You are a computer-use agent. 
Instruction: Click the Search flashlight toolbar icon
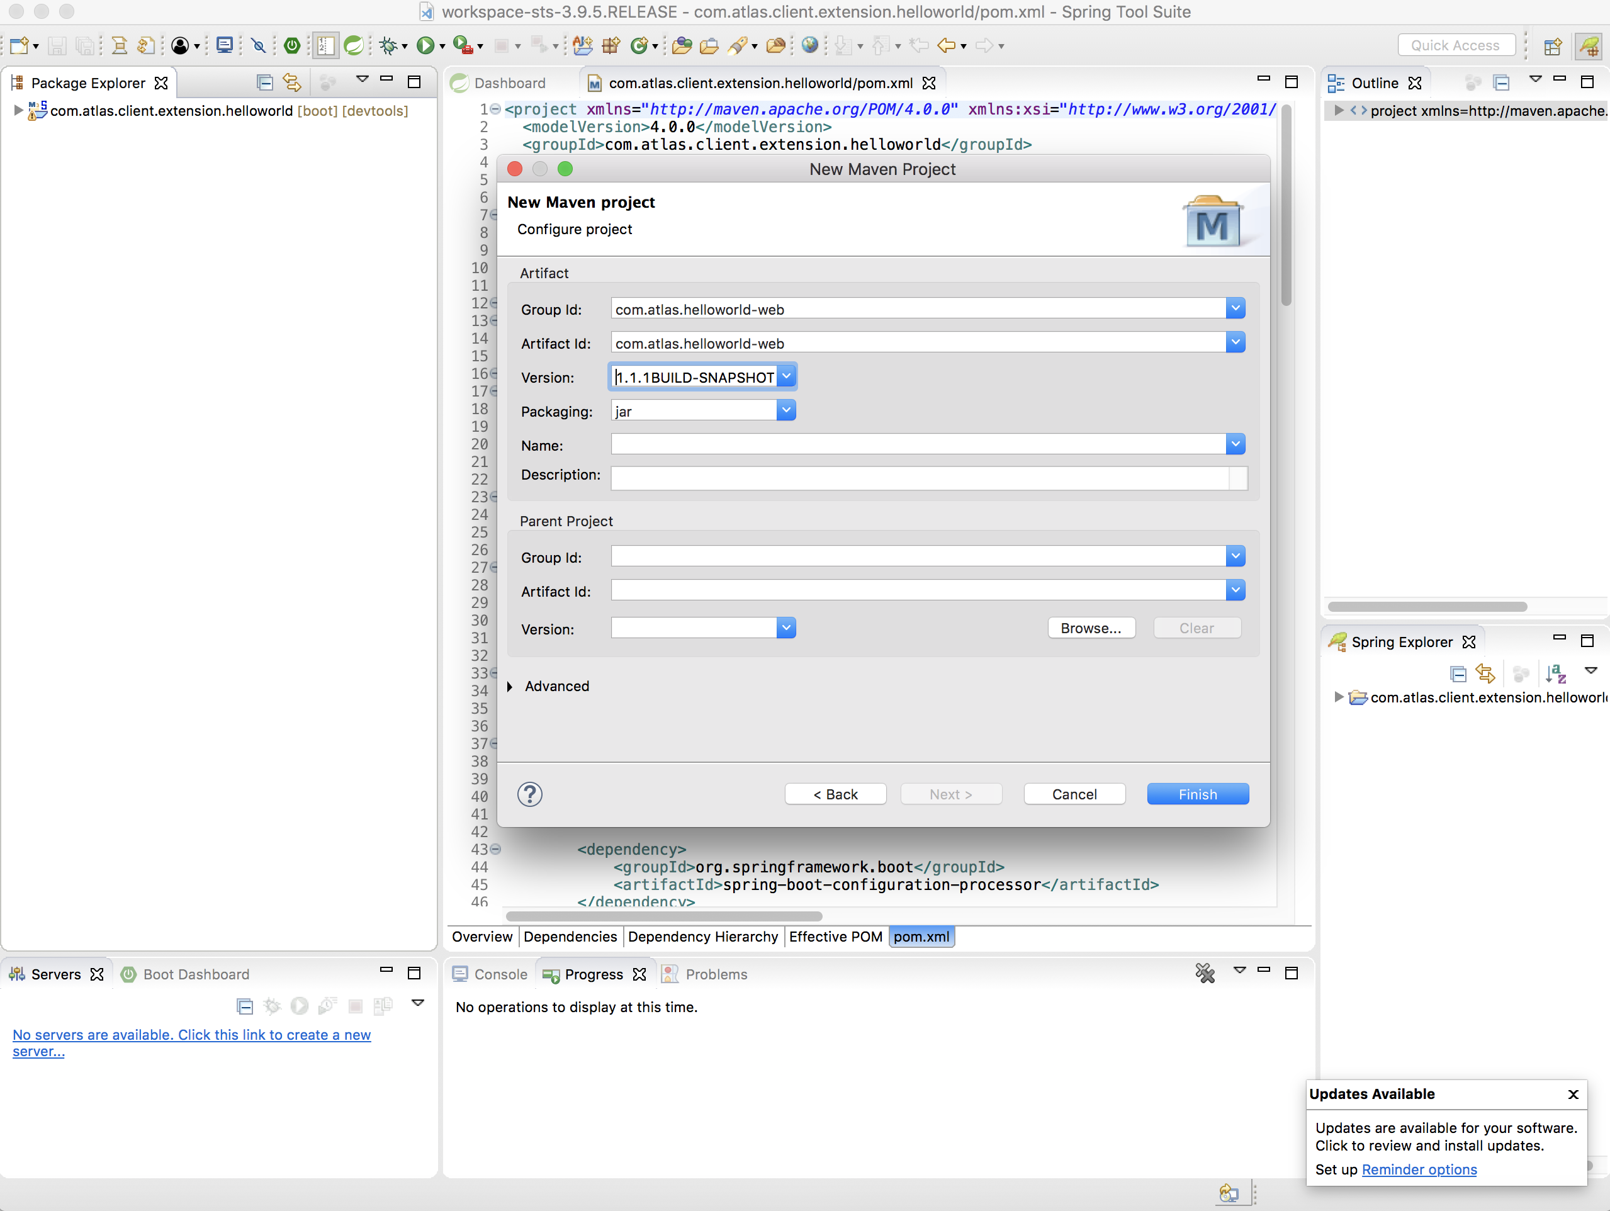point(737,45)
